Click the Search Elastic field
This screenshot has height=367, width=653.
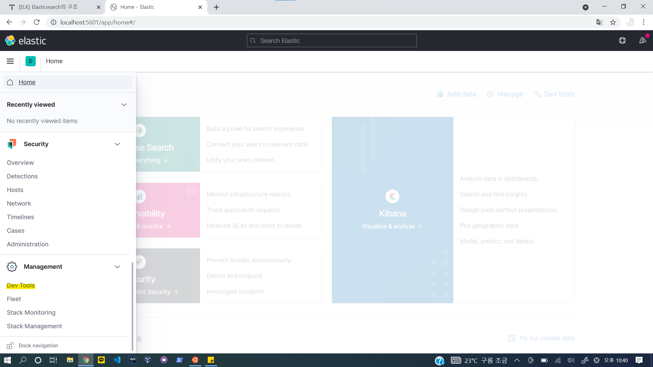tap(332, 41)
